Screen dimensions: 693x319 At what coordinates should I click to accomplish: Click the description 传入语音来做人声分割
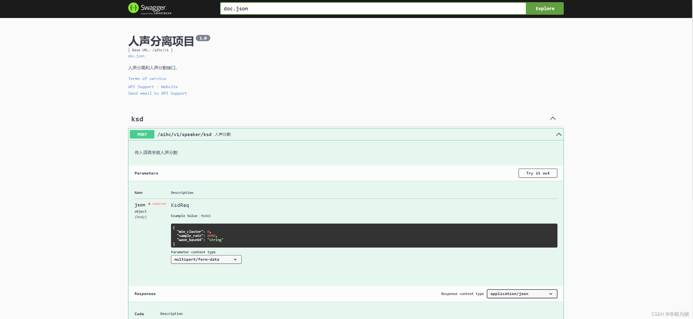click(x=156, y=152)
